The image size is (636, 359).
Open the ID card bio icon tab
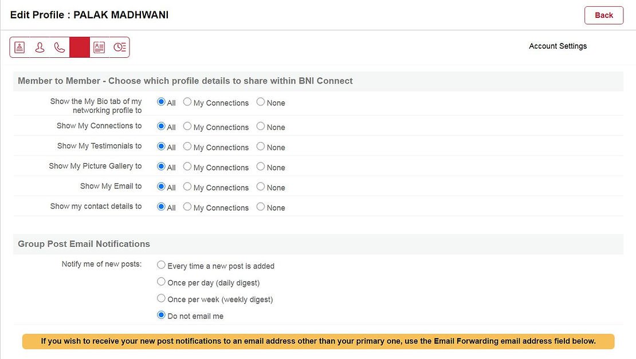pyautogui.click(x=99, y=48)
